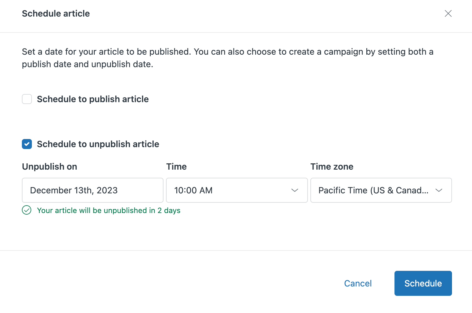
Task: Click the dialog close X icon
Action: pyautogui.click(x=448, y=13)
